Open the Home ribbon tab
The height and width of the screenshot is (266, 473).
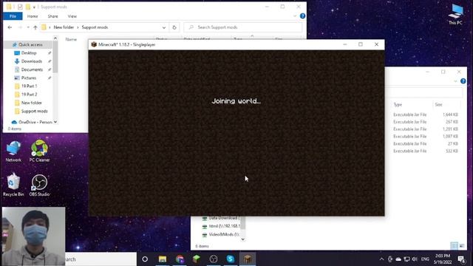(33, 16)
